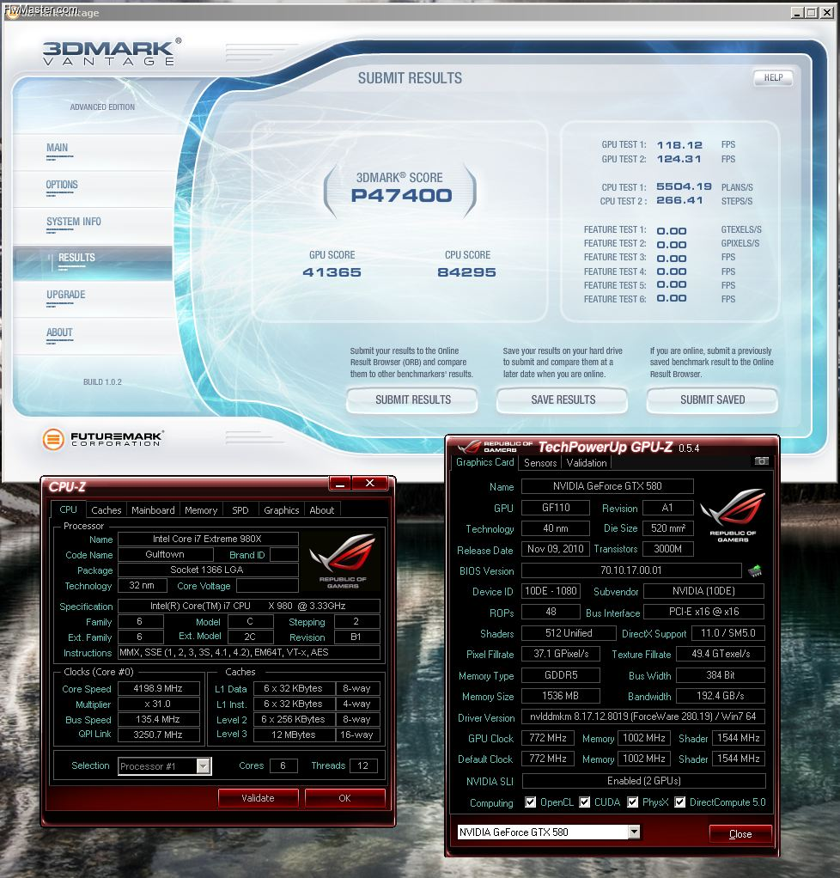Click the ROG logo in GPU-Z window

pyautogui.click(x=733, y=515)
